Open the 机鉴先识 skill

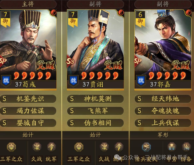(28, 99)
